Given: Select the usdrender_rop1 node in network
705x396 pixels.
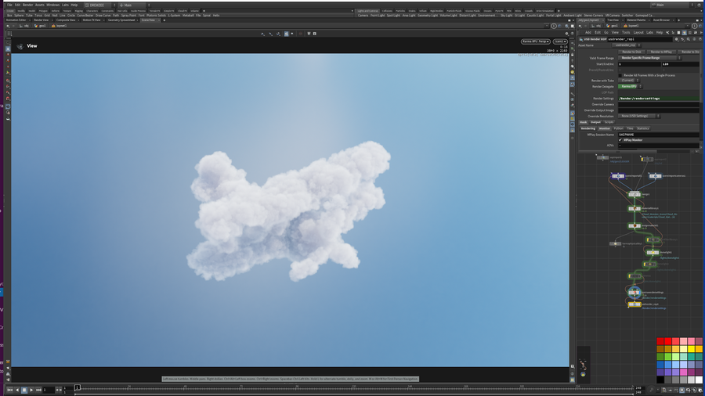Looking at the screenshot, I should (634, 304).
